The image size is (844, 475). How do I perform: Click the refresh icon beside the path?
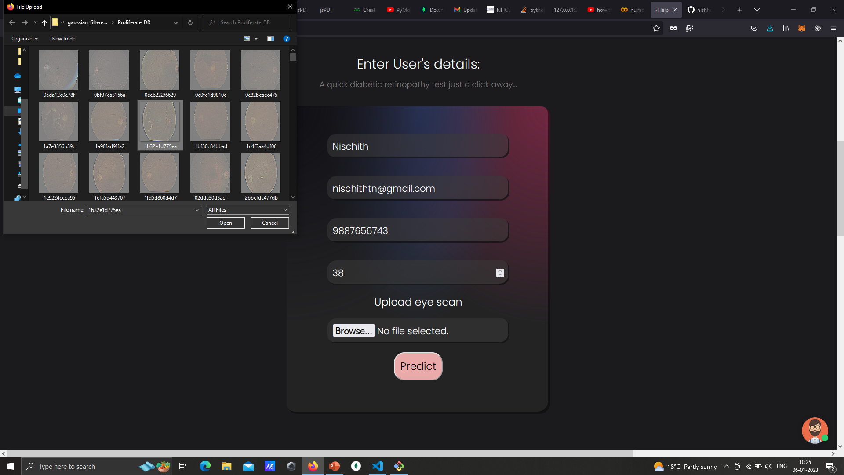pyautogui.click(x=190, y=22)
